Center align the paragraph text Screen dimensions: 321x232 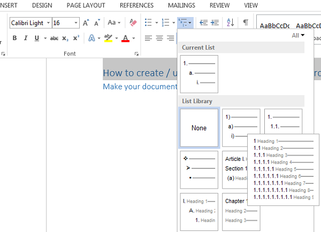(159, 38)
